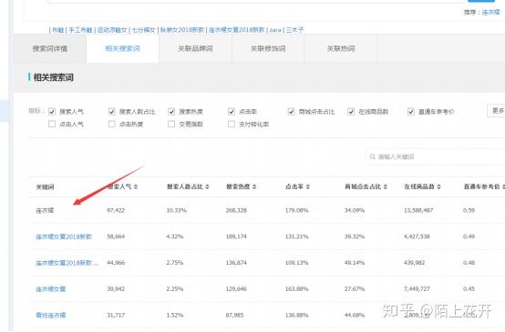Click the 439,982 online products value
The width and height of the screenshot is (505, 332).
(x=414, y=263)
